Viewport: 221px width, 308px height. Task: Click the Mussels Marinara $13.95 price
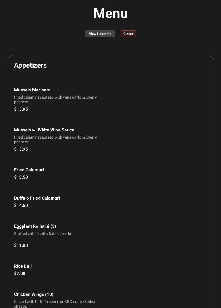(x=21, y=109)
